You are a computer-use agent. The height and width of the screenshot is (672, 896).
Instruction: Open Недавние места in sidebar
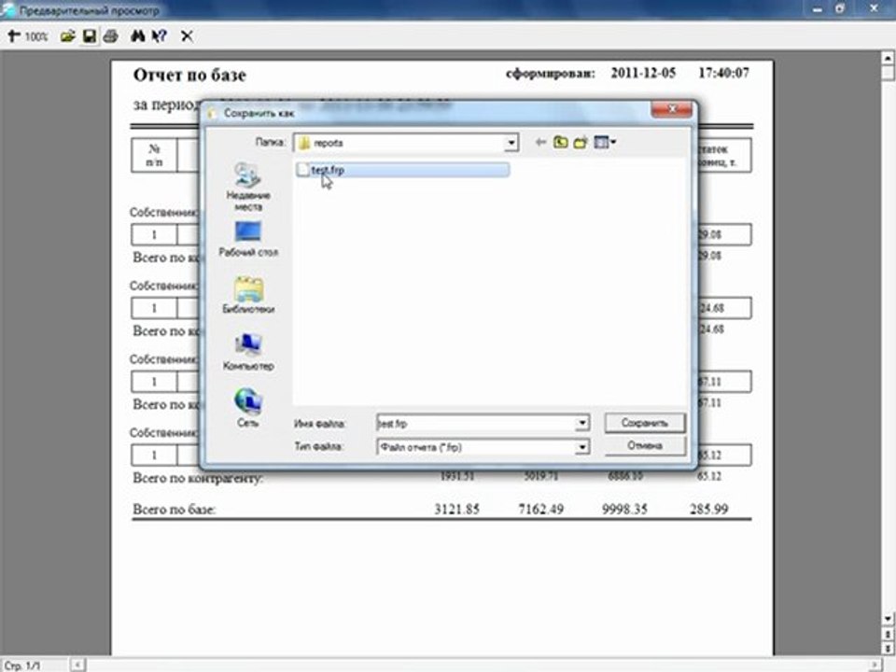click(x=248, y=187)
